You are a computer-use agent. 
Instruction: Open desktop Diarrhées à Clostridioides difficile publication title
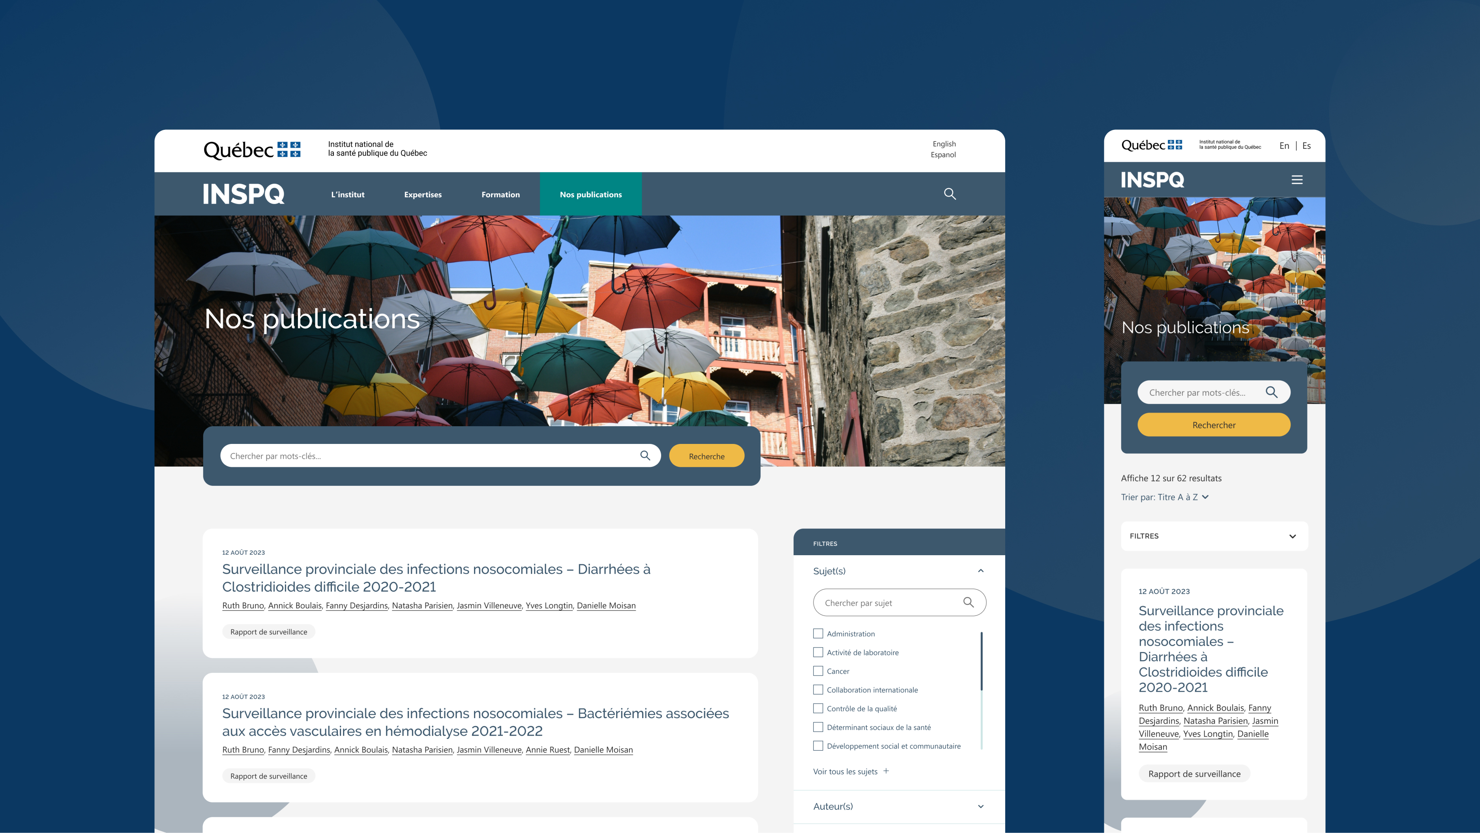point(436,577)
